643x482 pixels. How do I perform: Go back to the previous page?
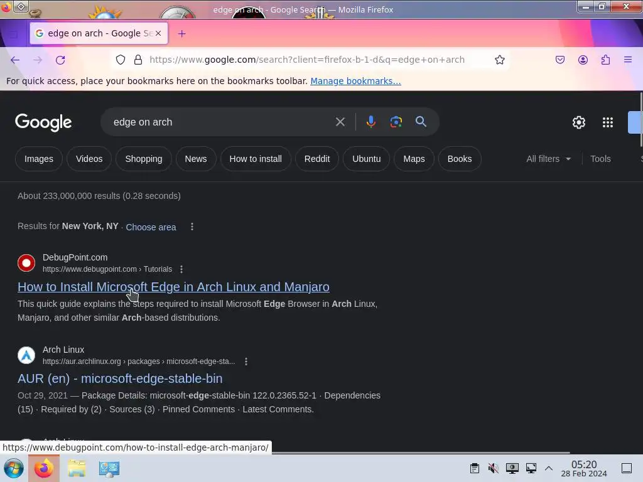click(x=15, y=60)
